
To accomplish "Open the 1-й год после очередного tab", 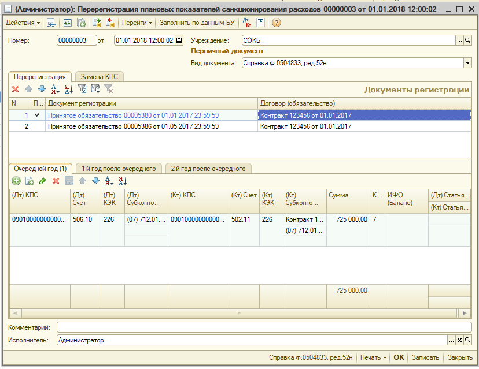I will point(119,169).
